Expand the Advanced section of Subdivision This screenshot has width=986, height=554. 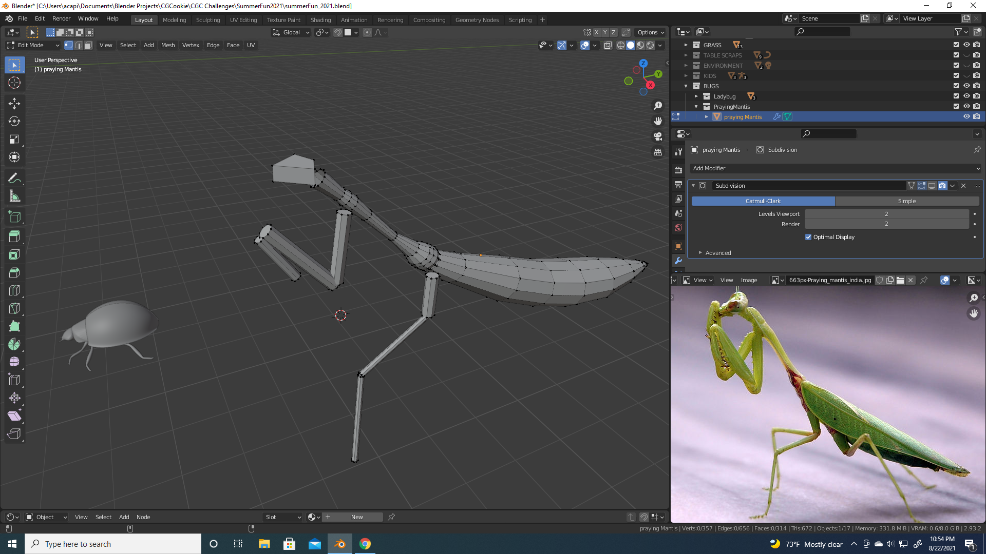point(717,253)
